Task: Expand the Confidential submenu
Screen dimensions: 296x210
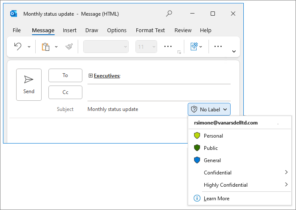Action: [x=286, y=172]
